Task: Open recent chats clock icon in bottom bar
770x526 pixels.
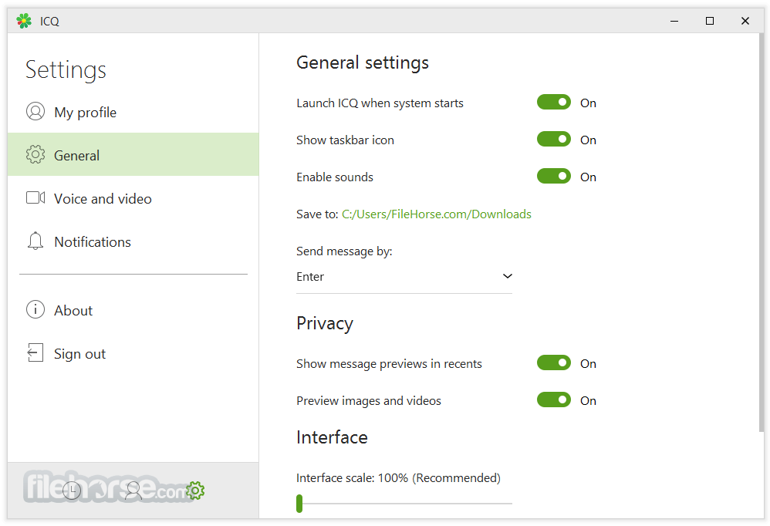Action: (72, 491)
